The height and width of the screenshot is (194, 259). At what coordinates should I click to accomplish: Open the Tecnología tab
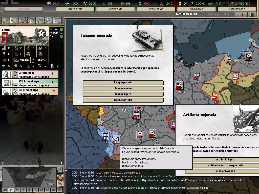point(115,9)
